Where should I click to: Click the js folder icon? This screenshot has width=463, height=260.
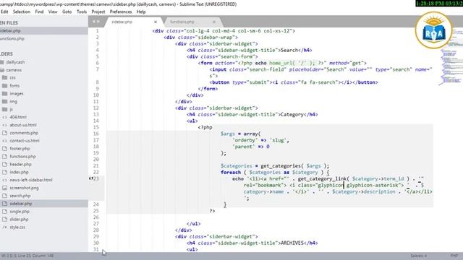coord(4,109)
